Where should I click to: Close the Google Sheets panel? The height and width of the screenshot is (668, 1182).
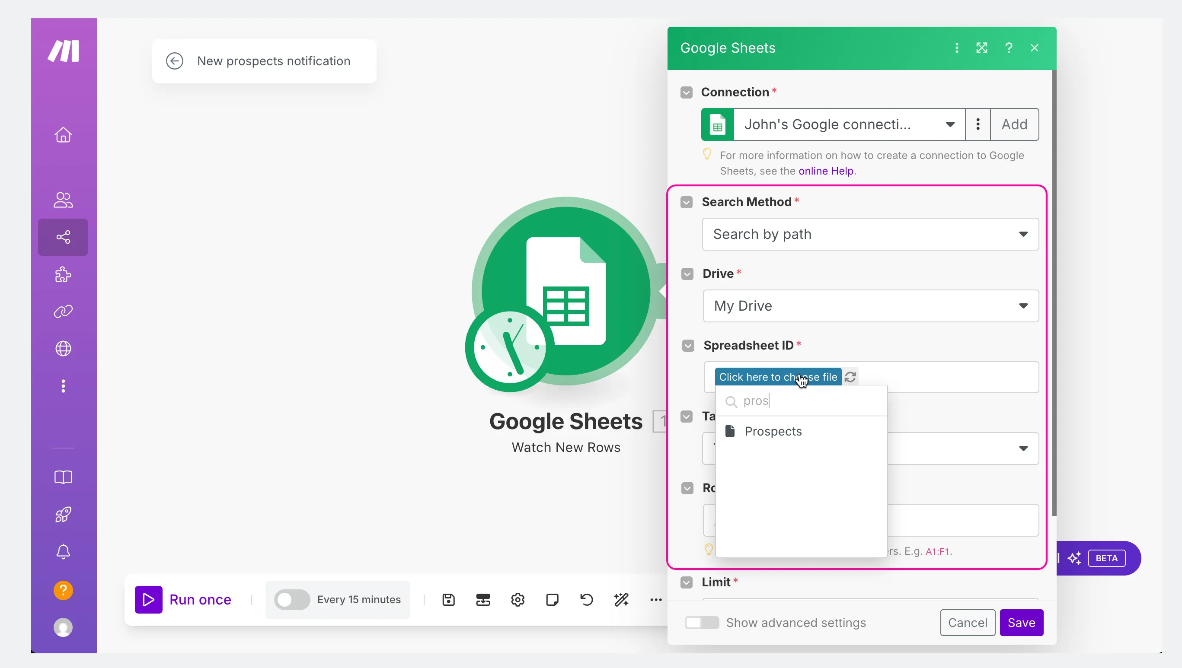(x=1034, y=48)
